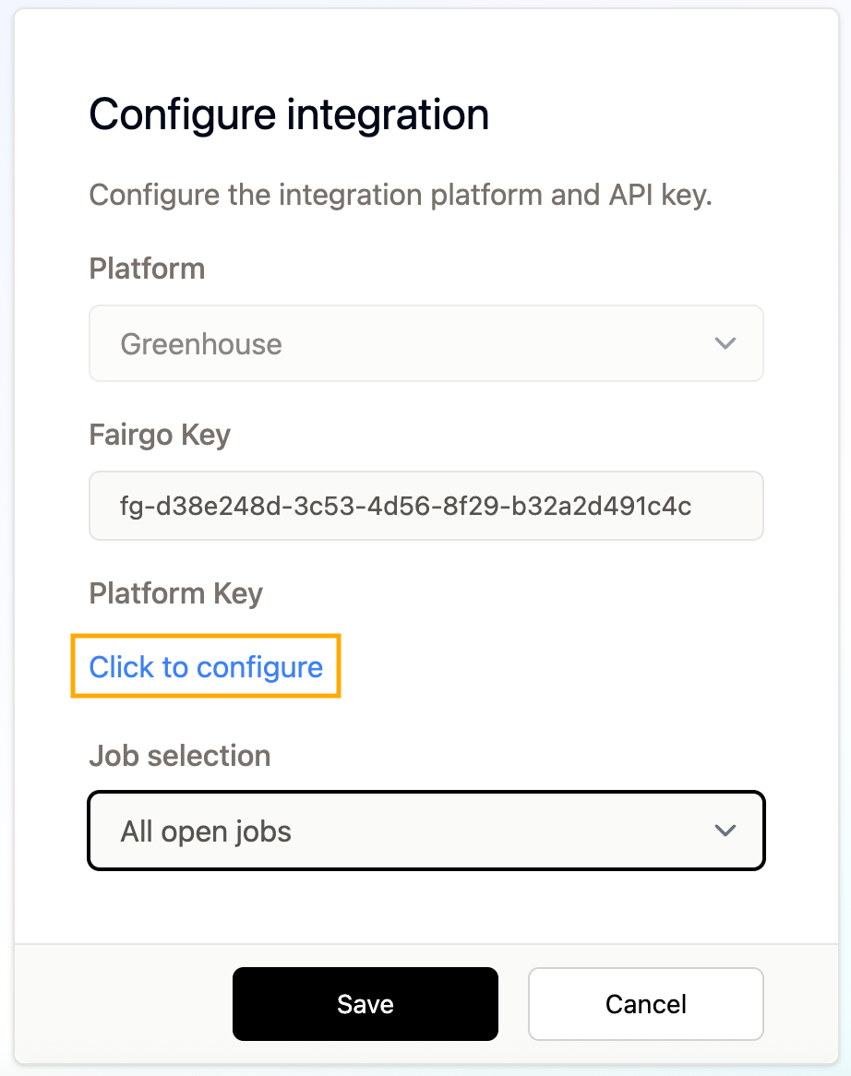Click the "Configure integration" dialog title
This screenshot has width=851, height=1076.
[289, 115]
